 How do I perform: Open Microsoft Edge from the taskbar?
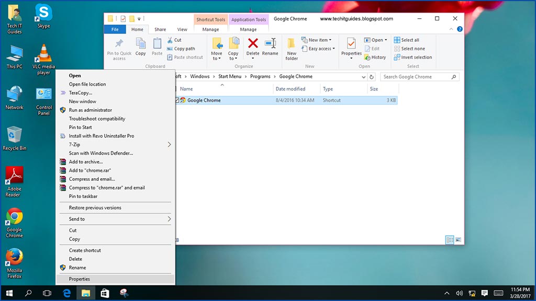coord(66,293)
